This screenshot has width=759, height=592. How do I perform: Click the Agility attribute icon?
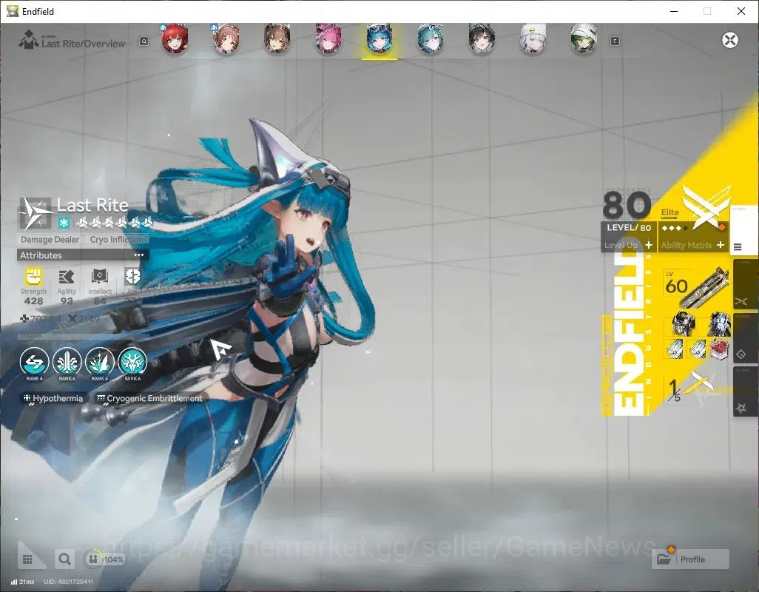pyautogui.click(x=67, y=277)
